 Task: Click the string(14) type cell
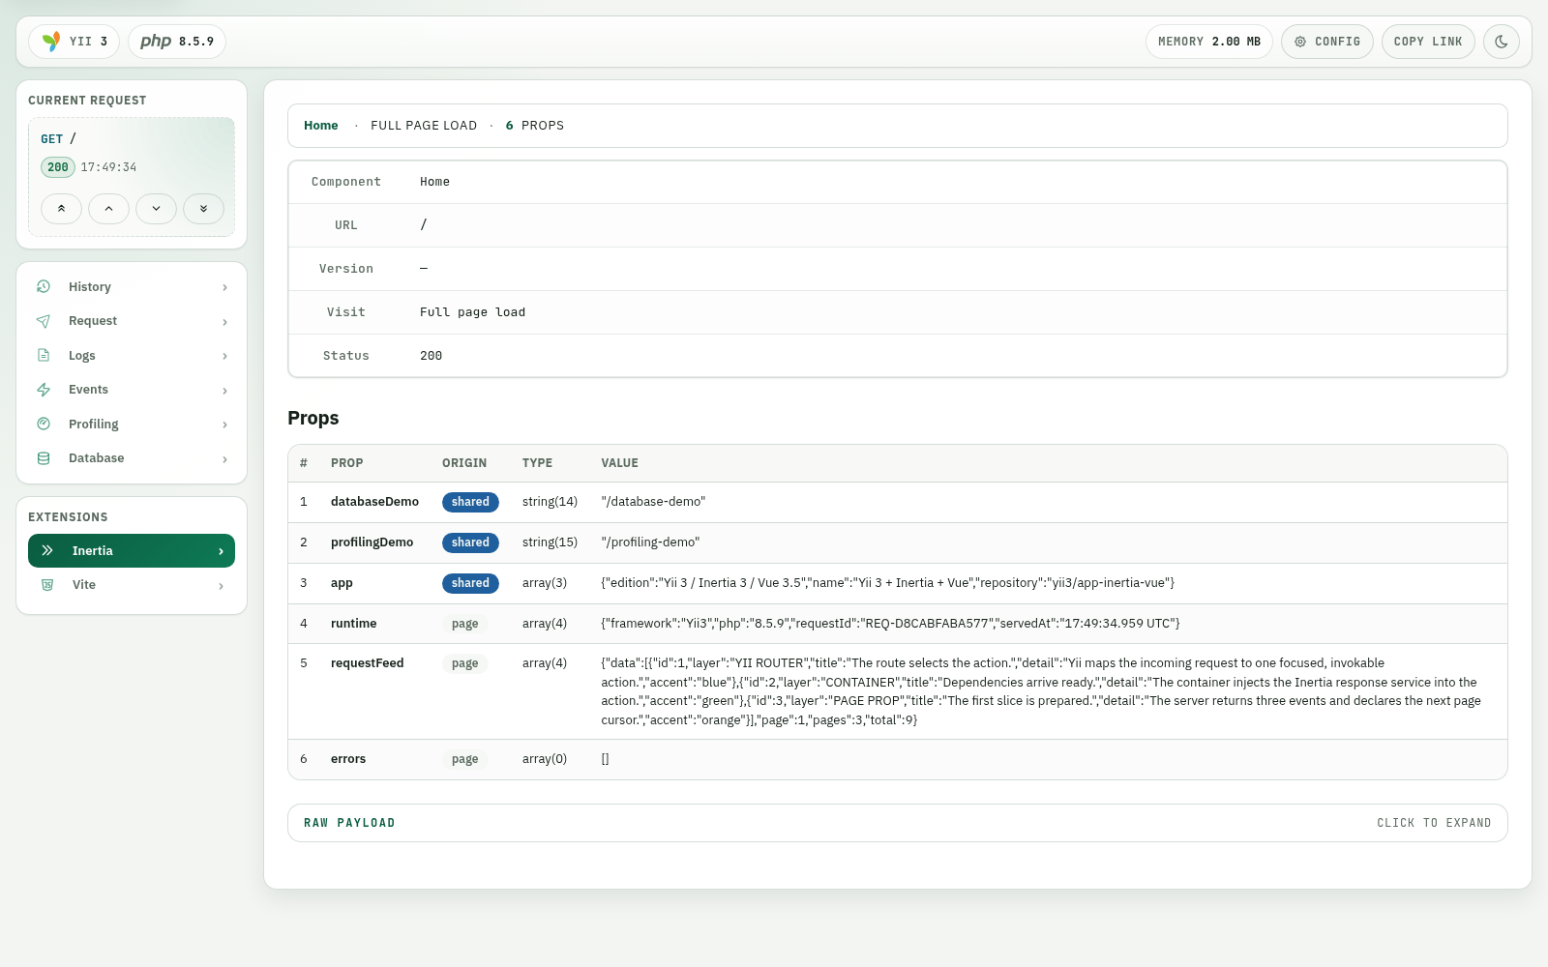point(550,502)
